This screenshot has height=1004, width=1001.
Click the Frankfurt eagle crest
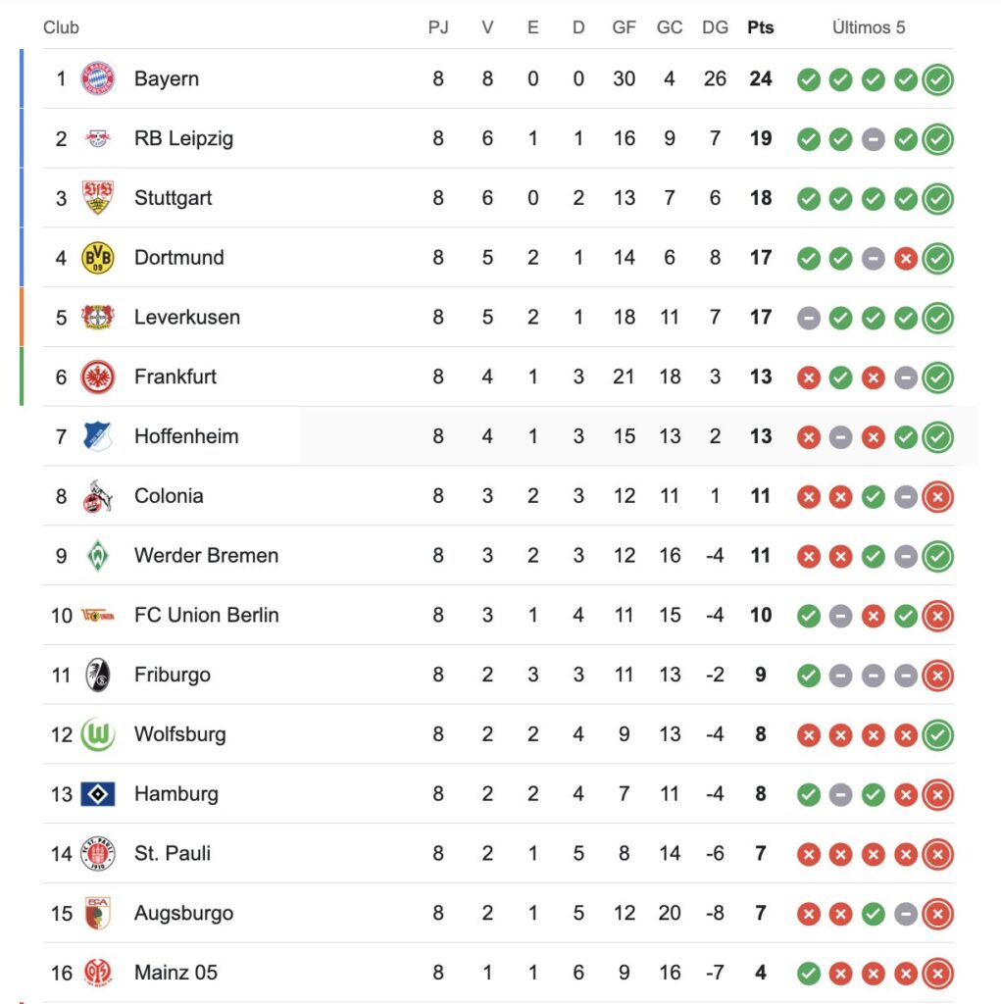click(98, 377)
